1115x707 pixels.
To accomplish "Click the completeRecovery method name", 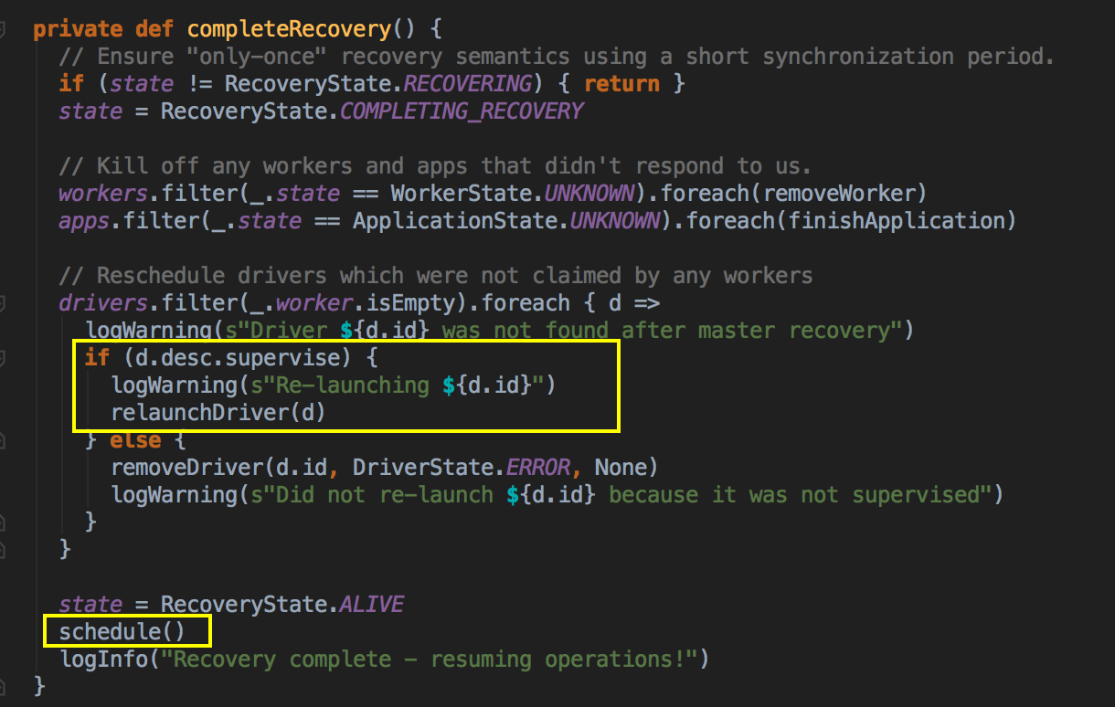I will [x=289, y=29].
